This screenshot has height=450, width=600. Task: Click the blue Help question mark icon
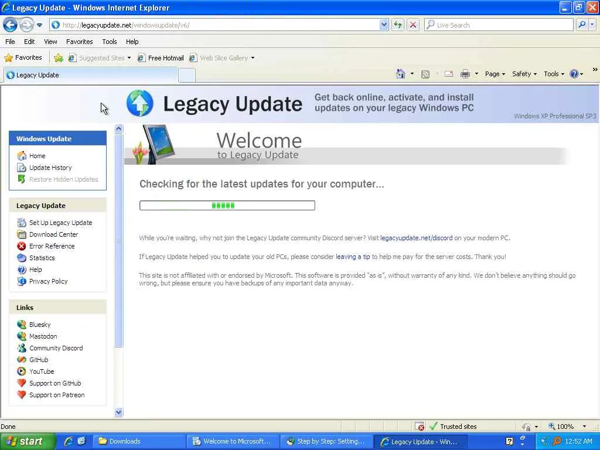(x=574, y=74)
